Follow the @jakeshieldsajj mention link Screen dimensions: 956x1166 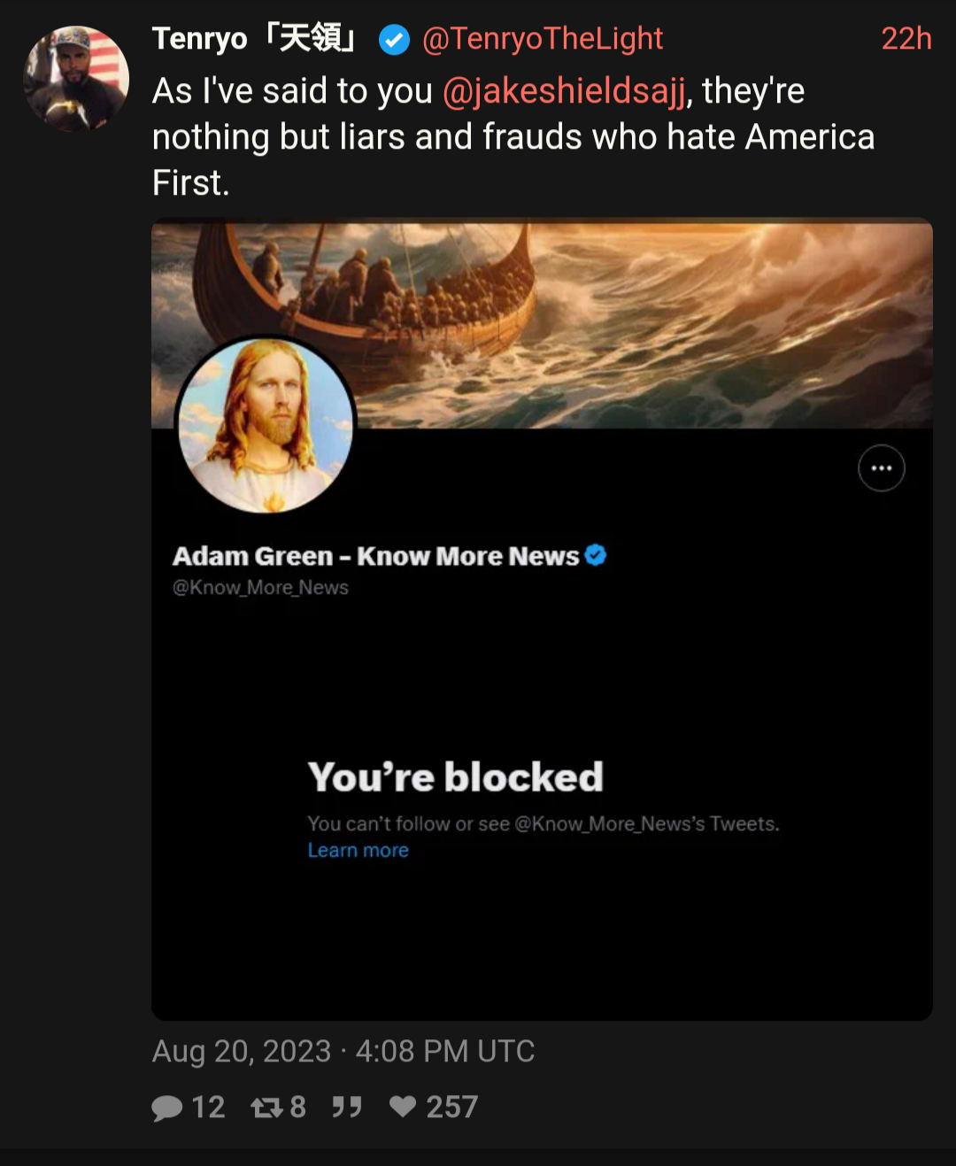(x=564, y=91)
